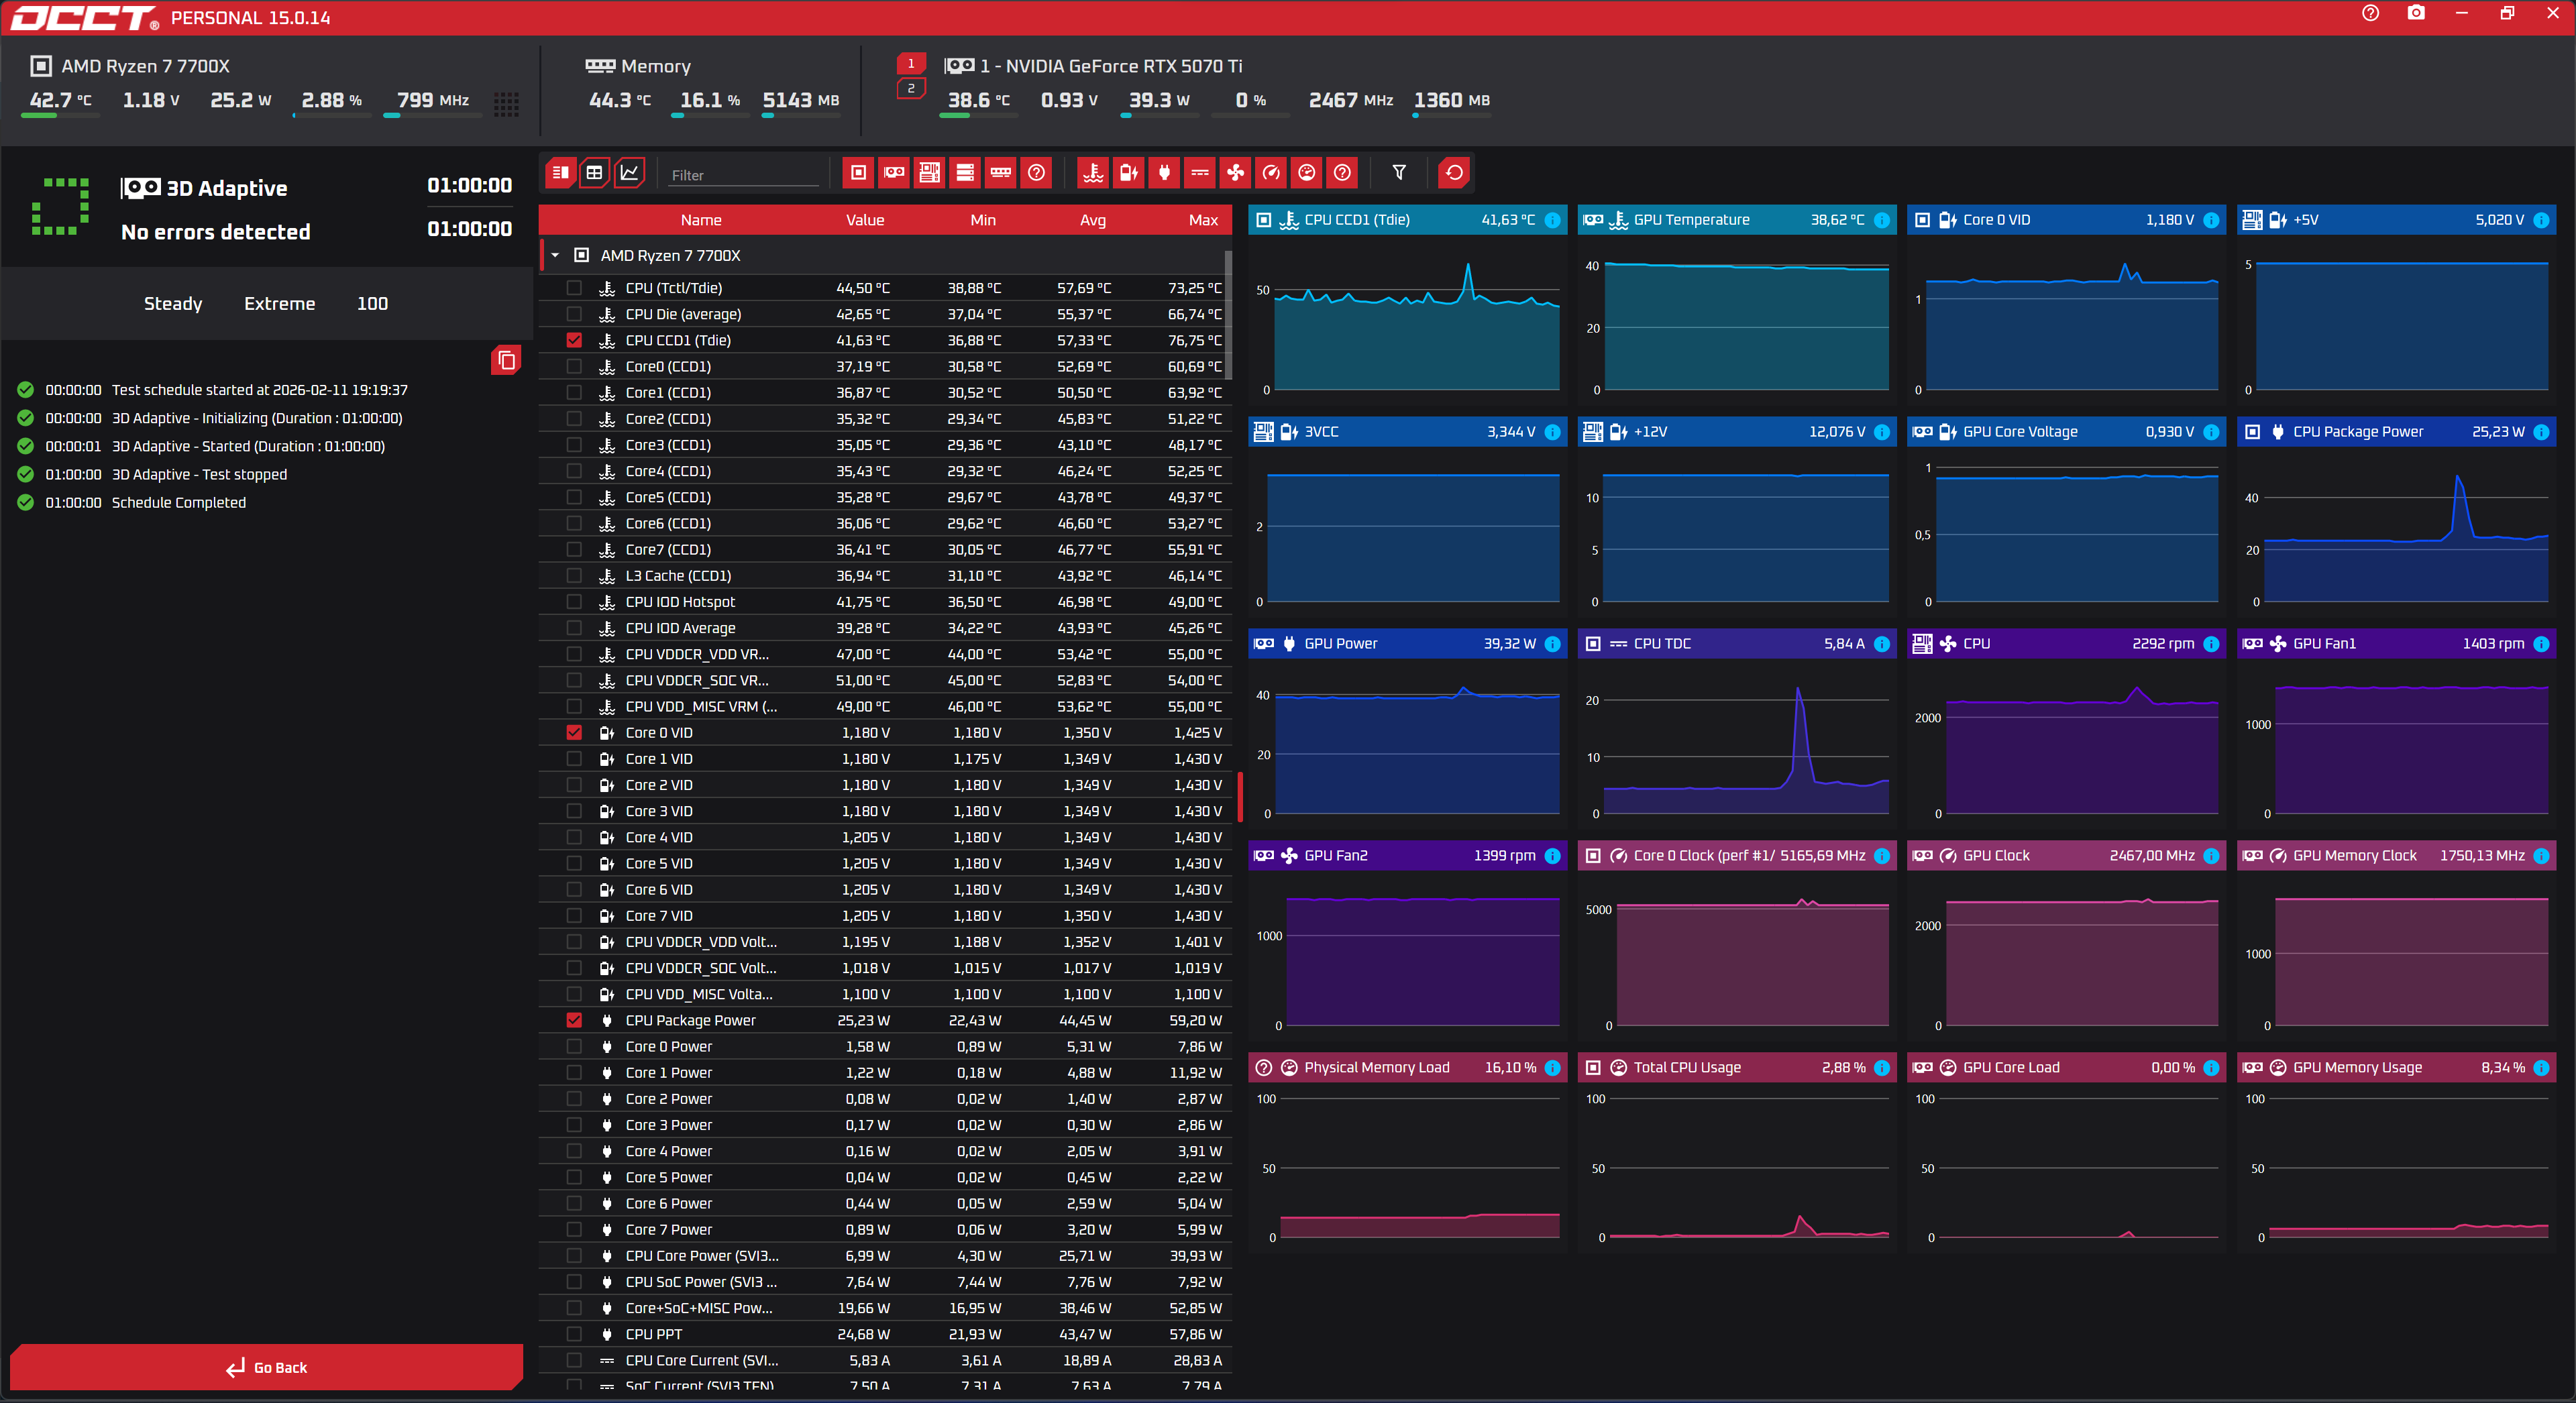Check the Core 4 VID checkbox
Screen dimensions: 2576x1403
(x=574, y=838)
